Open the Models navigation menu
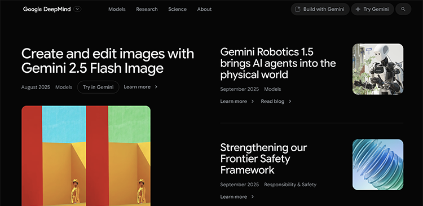Image resolution: width=423 pixels, height=206 pixels. tap(117, 9)
